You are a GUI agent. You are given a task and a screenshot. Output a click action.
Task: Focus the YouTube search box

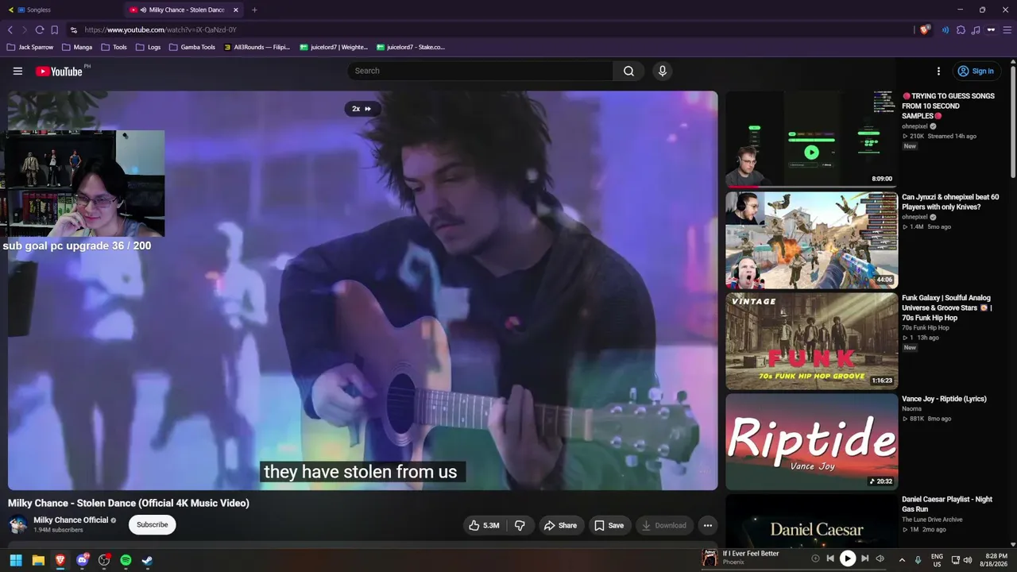coord(480,71)
